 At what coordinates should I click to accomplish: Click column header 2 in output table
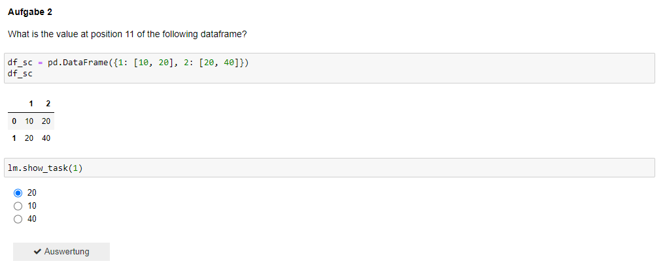tap(48, 104)
